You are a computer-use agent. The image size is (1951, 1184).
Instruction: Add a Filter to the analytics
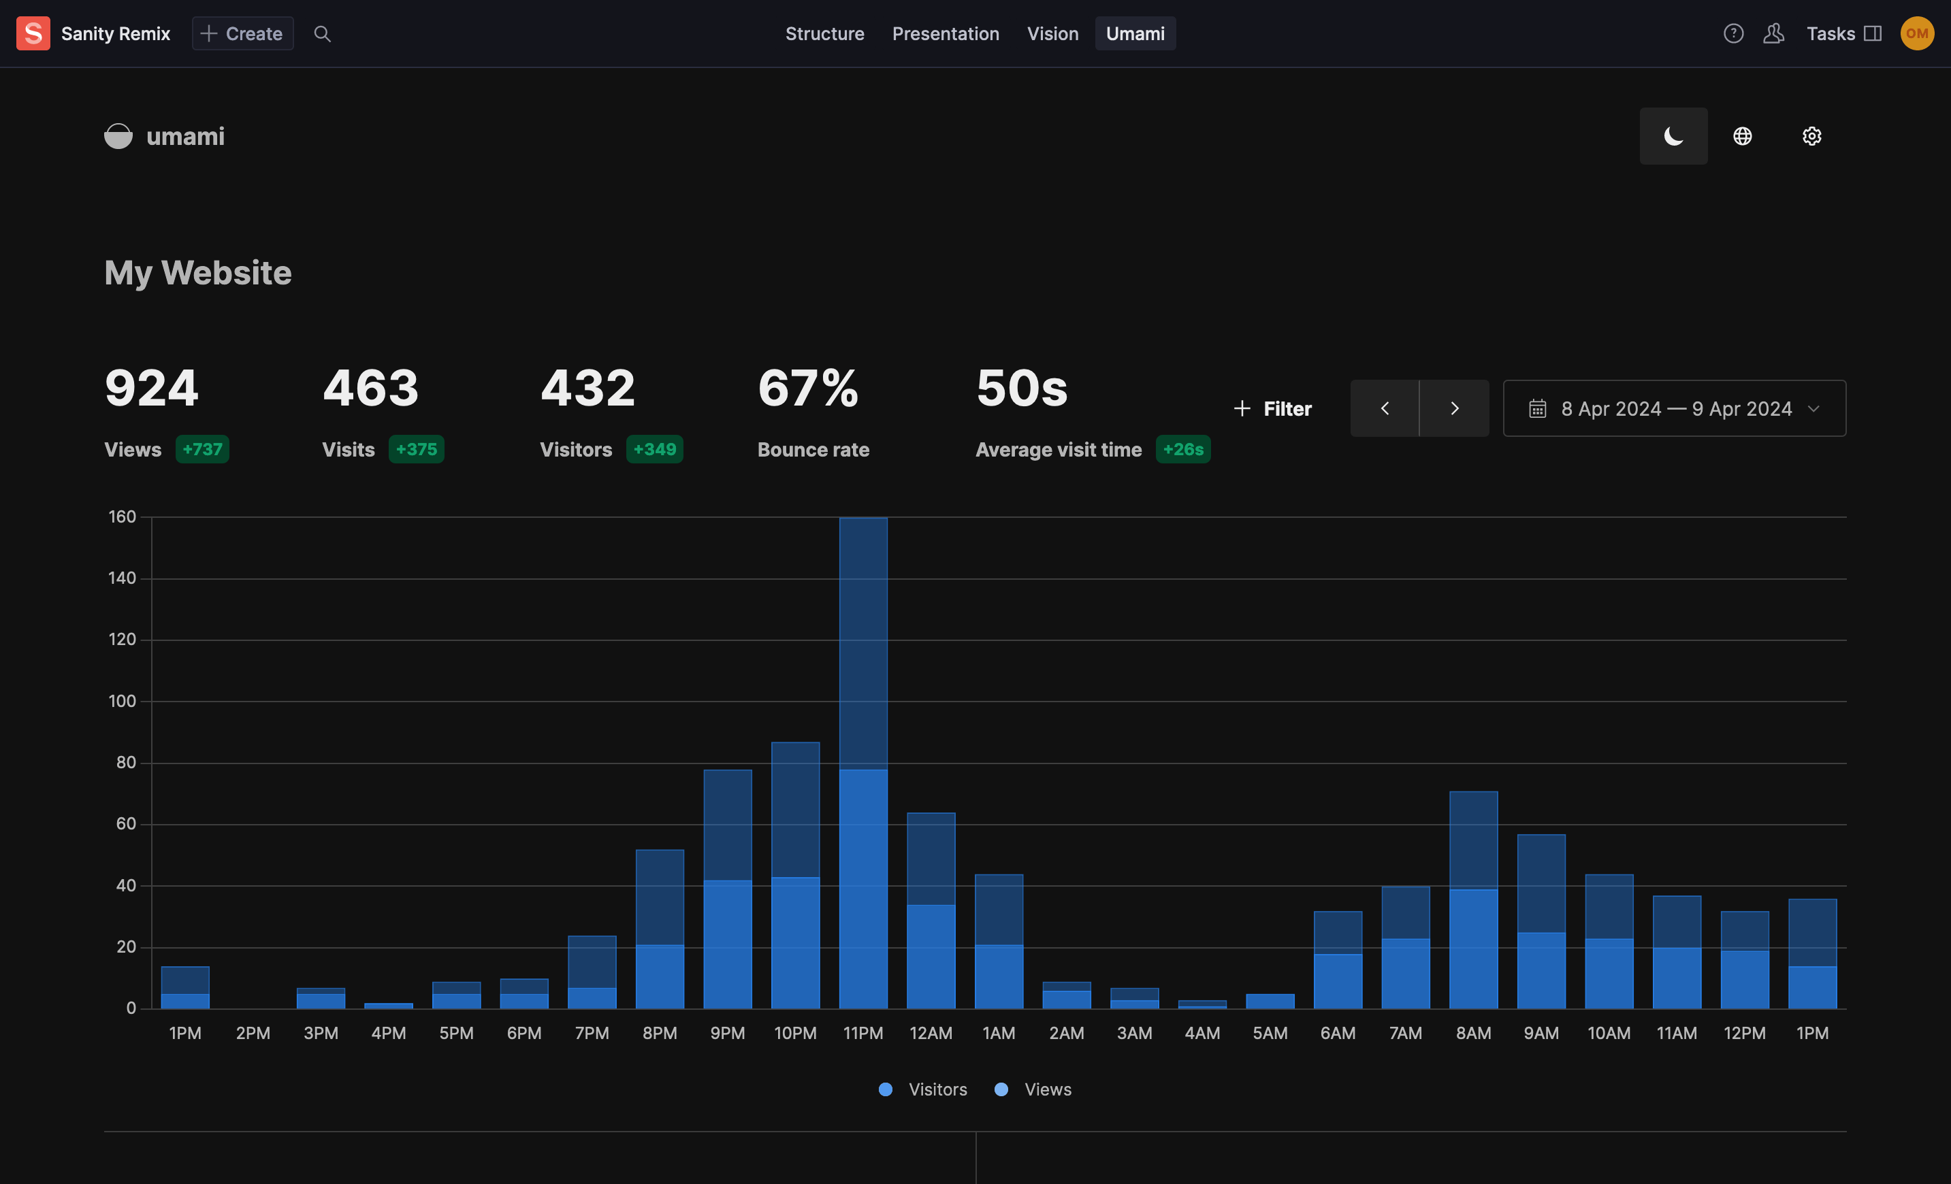point(1272,408)
